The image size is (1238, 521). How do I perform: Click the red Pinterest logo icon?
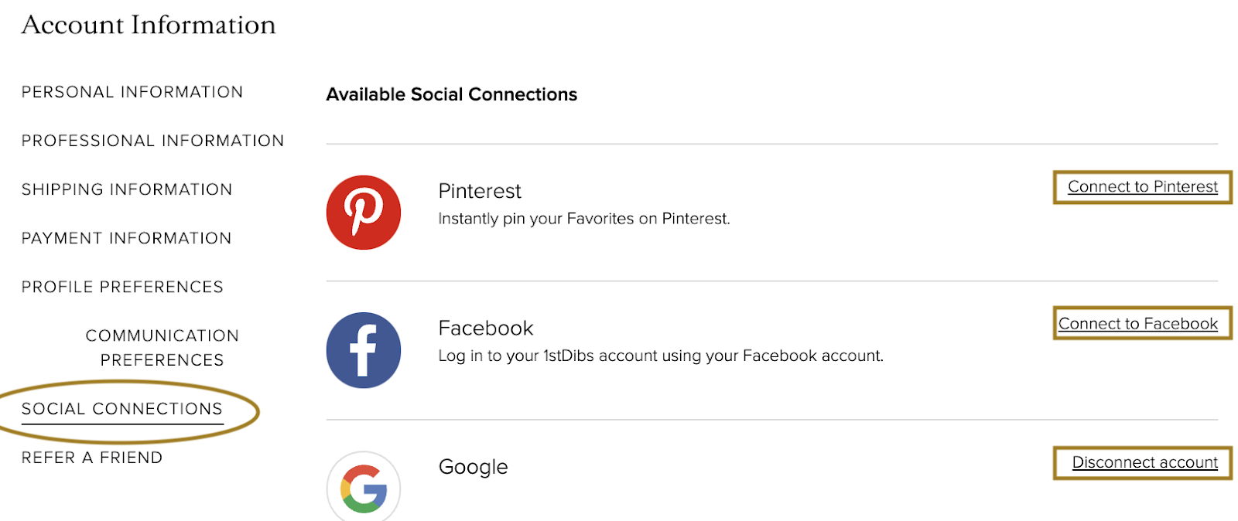tap(364, 213)
